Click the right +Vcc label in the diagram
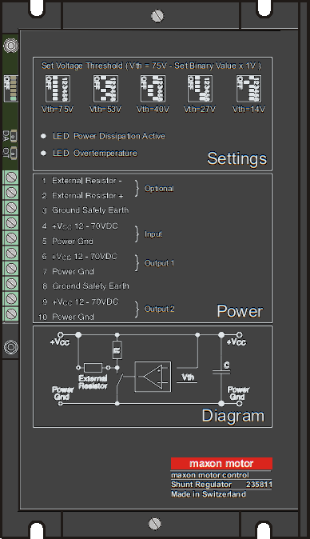310x539 pixels. [x=236, y=342]
